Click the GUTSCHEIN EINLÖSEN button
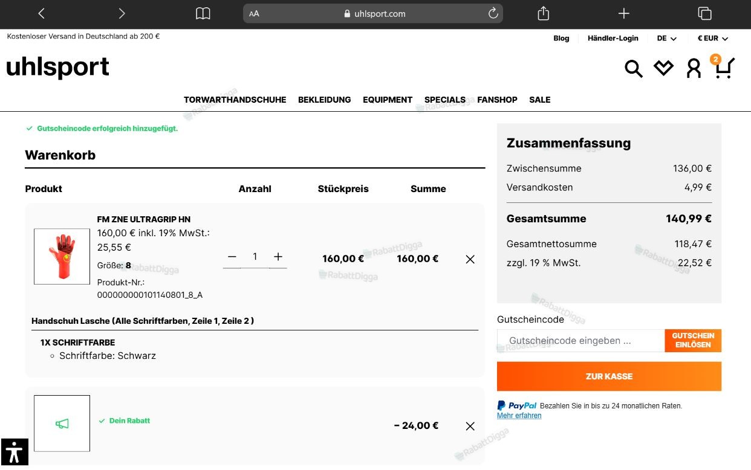Image resolution: width=751 pixels, height=470 pixels. (693, 341)
